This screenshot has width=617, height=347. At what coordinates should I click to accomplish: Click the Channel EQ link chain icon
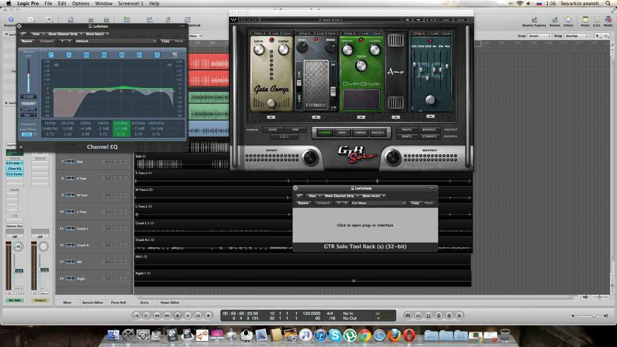(x=23, y=34)
